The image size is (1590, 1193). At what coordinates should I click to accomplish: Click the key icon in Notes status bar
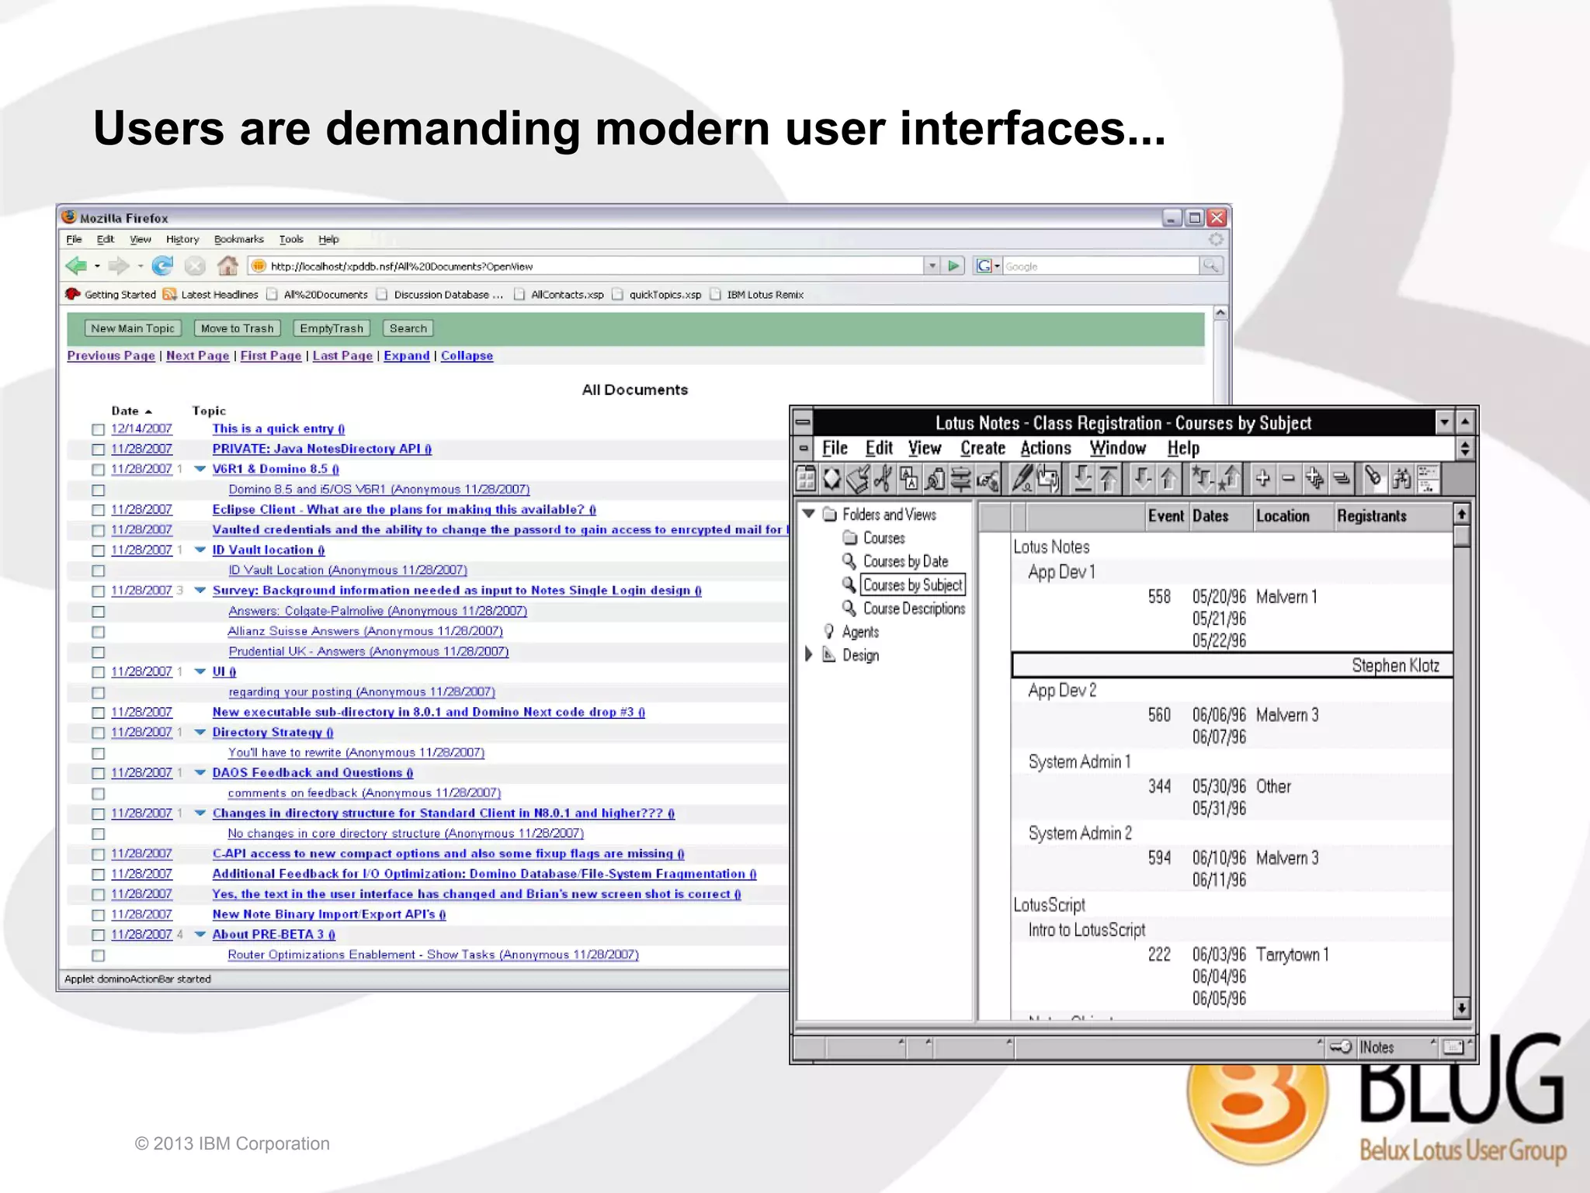(x=1340, y=1047)
